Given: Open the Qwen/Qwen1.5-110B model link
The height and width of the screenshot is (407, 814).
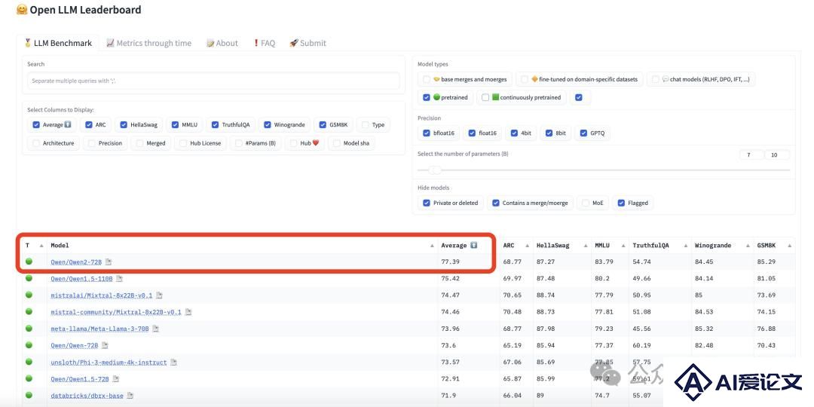Looking at the screenshot, I should click(x=81, y=279).
